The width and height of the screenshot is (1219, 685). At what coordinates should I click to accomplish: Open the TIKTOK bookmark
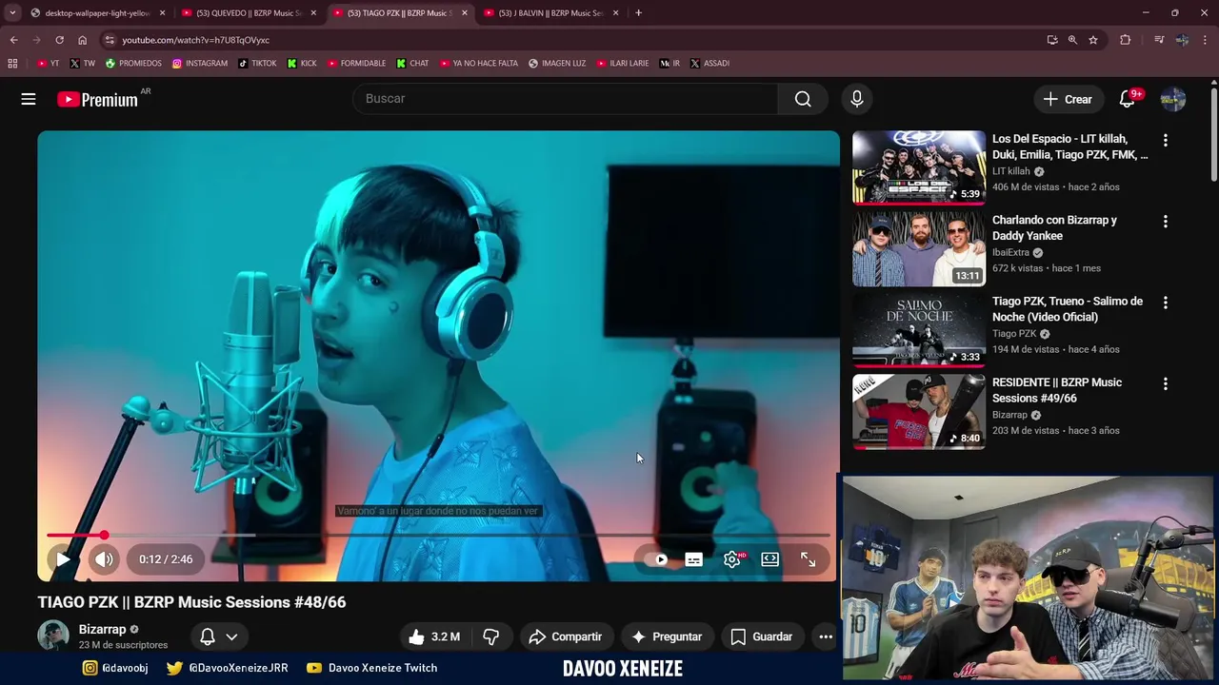tap(257, 63)
